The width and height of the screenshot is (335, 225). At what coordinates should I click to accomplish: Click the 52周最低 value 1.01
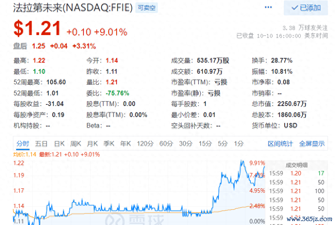tap(52, 93)
